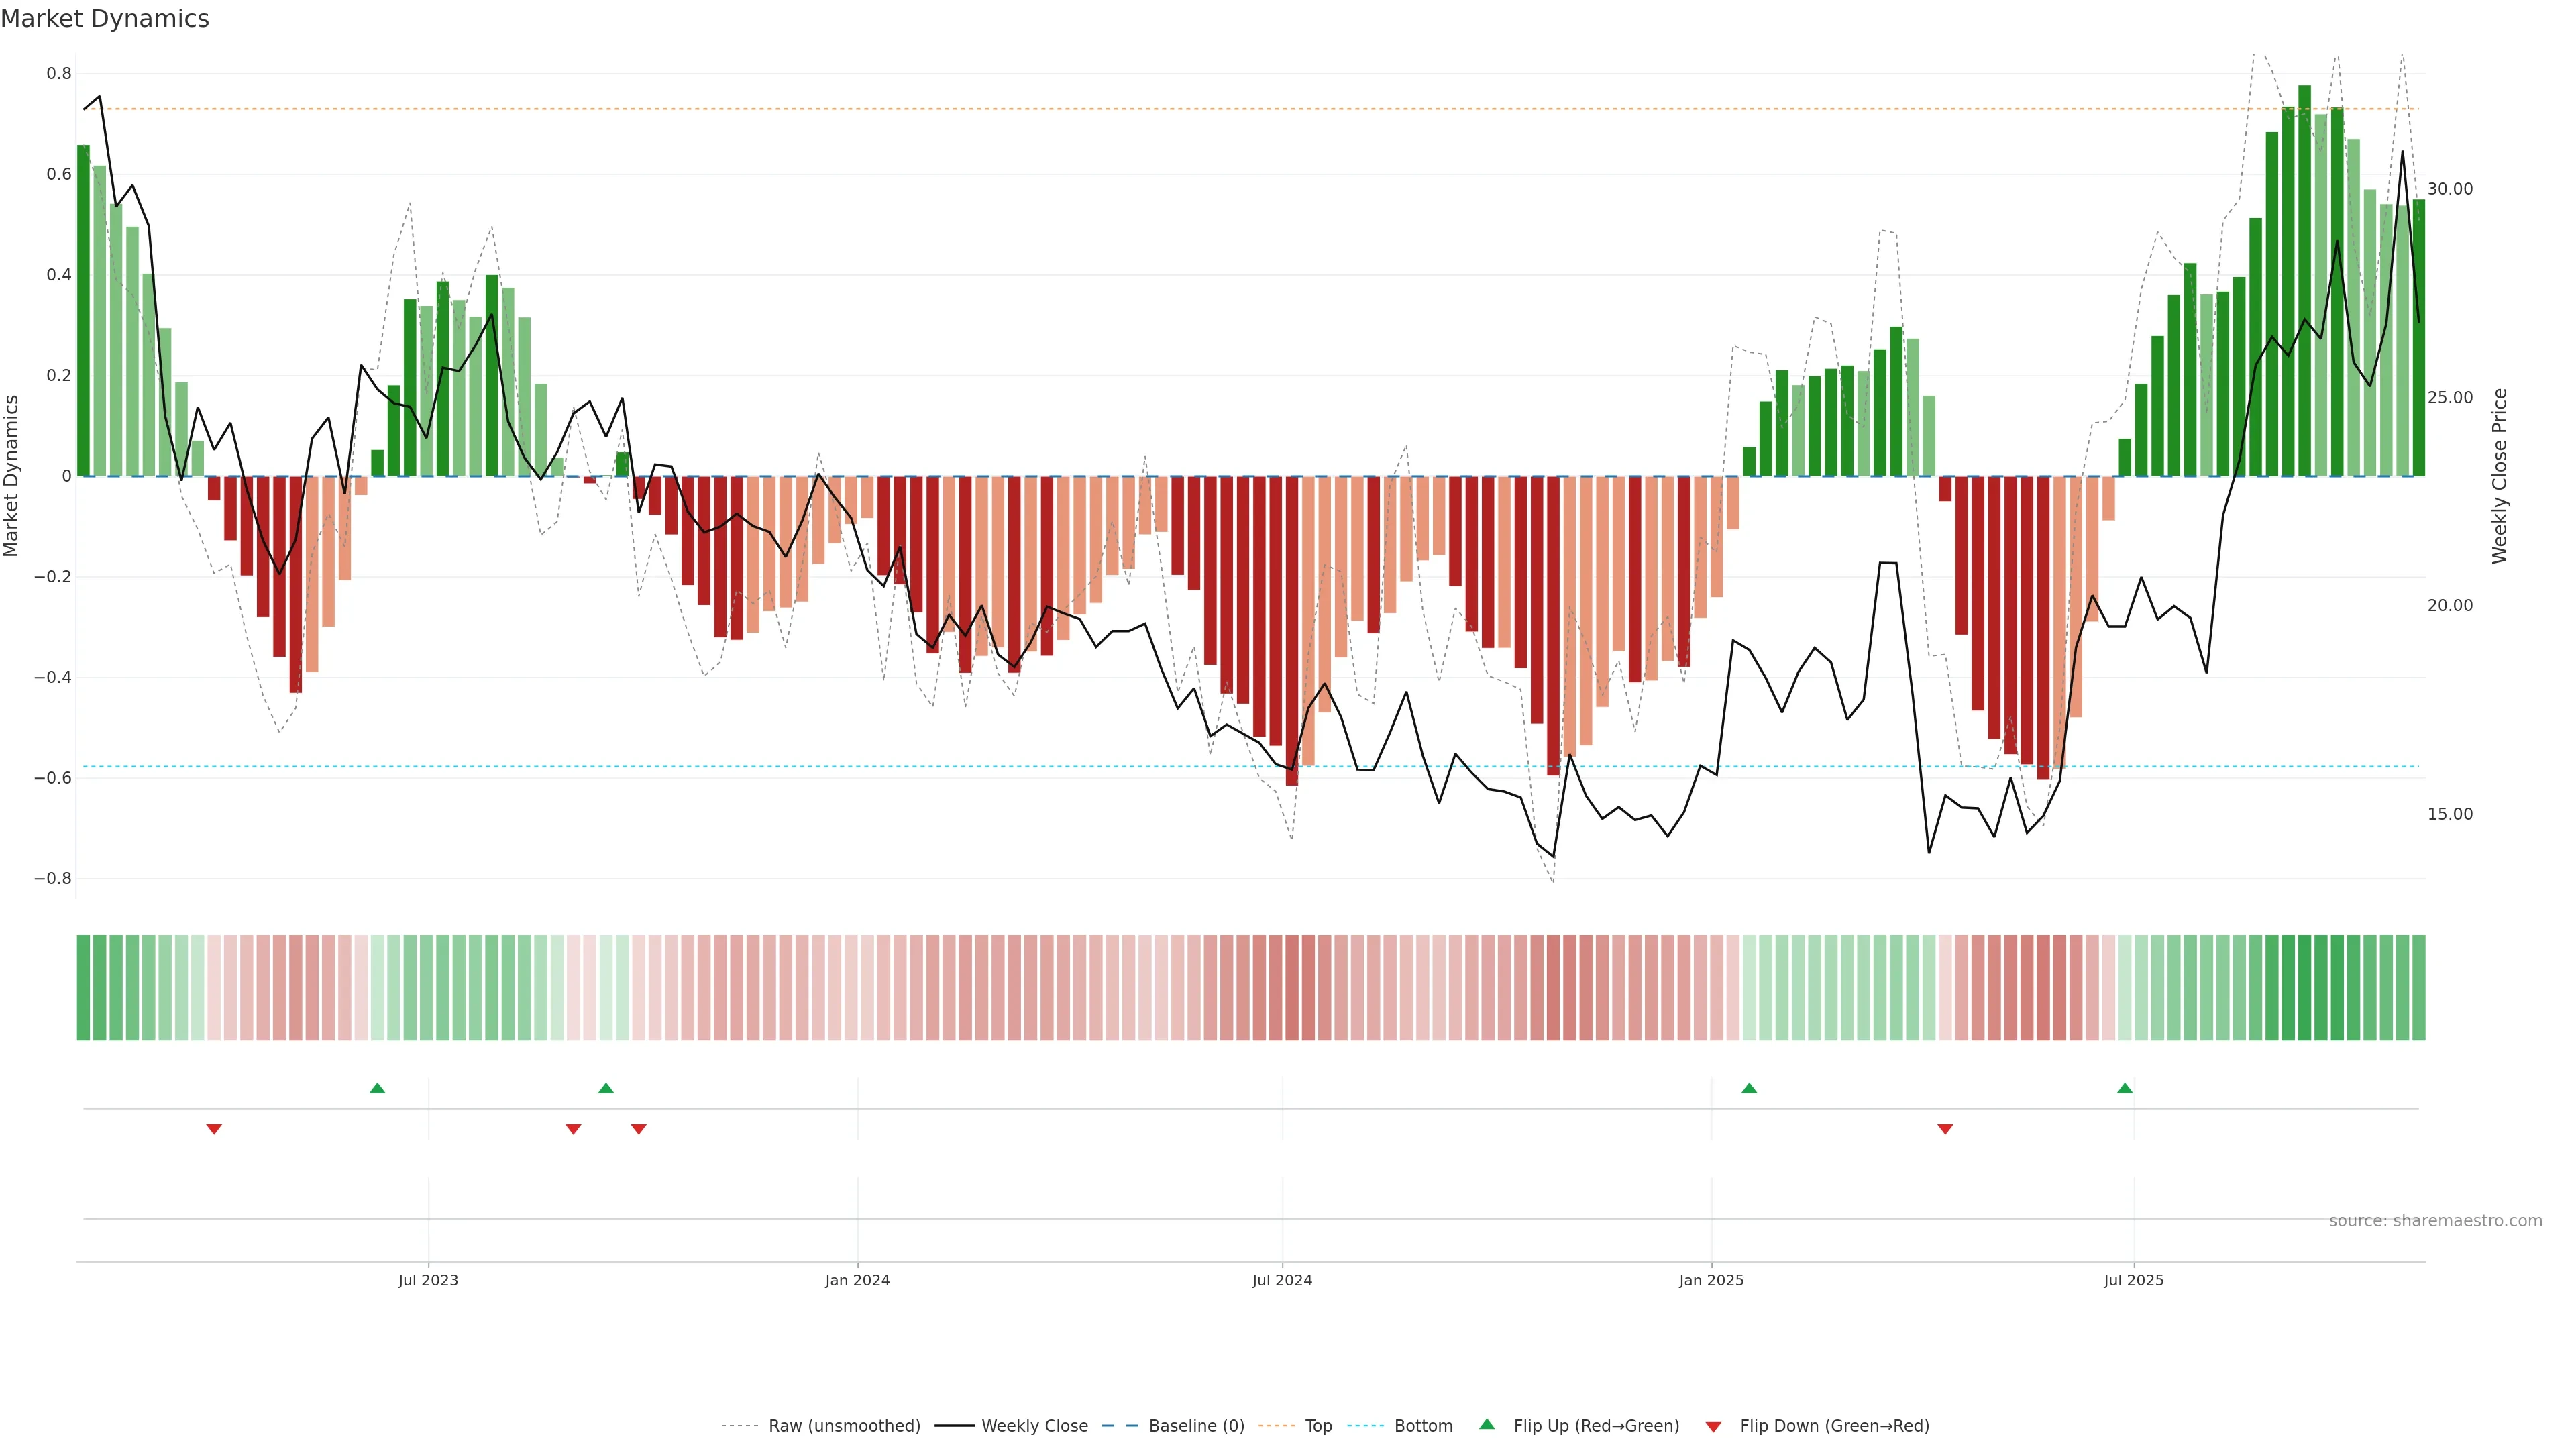Toggle the Baseline (0) legend entry

[1196, 1426]
